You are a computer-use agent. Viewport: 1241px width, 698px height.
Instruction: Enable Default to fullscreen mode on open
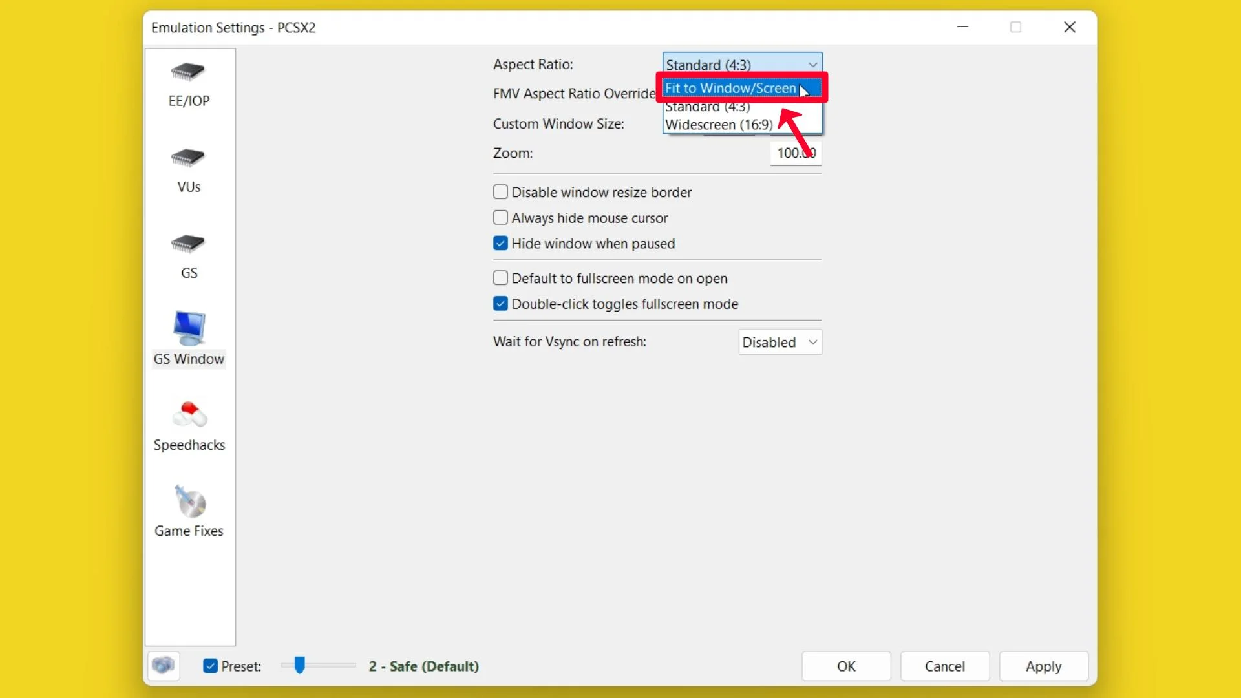point(500,278)
